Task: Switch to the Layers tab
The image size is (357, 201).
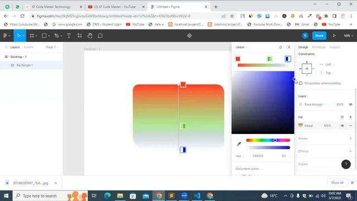Action: click(x=15, y=47)
